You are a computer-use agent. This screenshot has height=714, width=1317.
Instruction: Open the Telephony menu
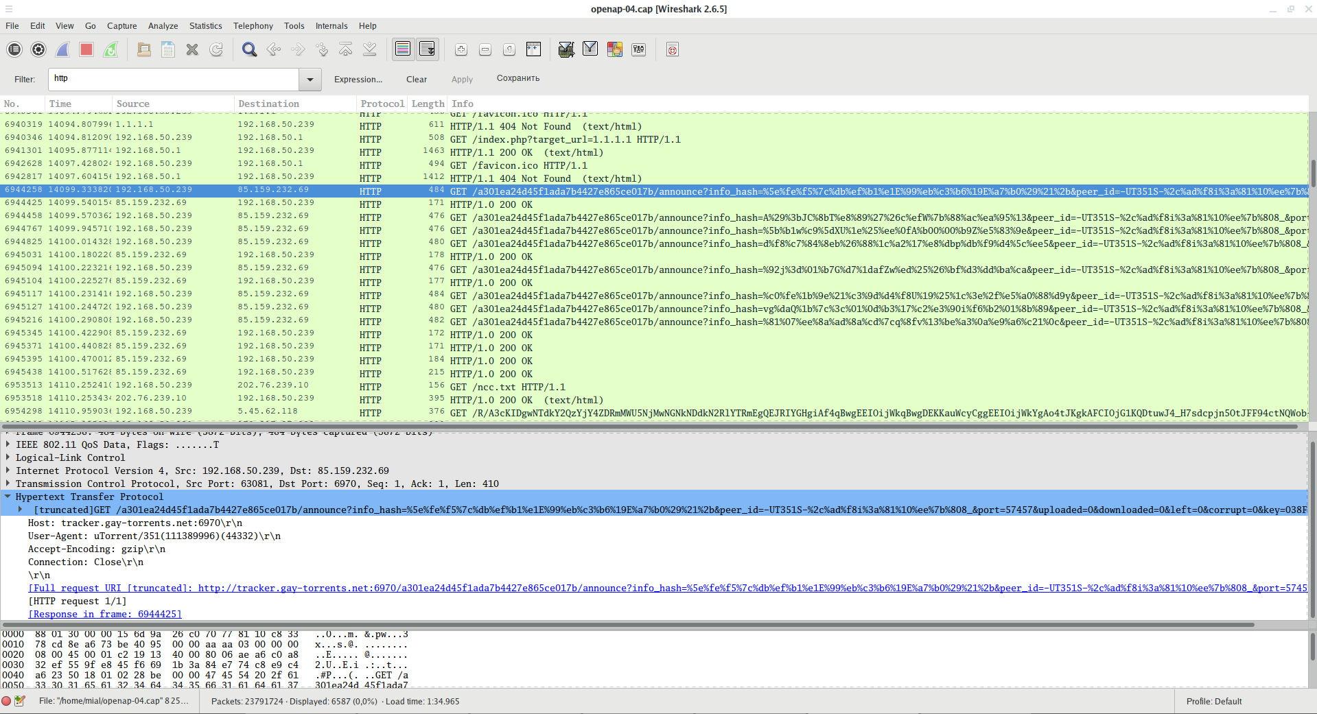(253, 26)
